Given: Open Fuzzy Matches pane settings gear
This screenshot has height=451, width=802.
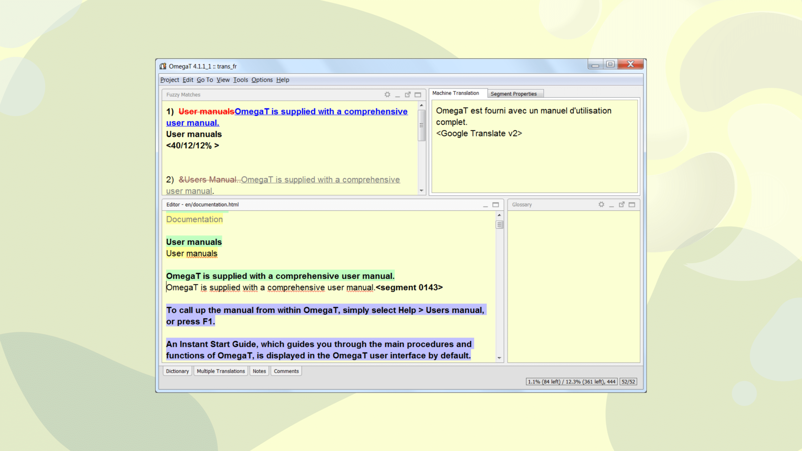Looking at the screenshot, I should click(387, 95).
